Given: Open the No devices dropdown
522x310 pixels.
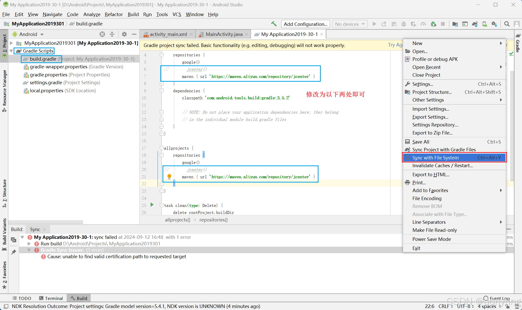Looking at the screenshot, I should click(x=350, y=24).
